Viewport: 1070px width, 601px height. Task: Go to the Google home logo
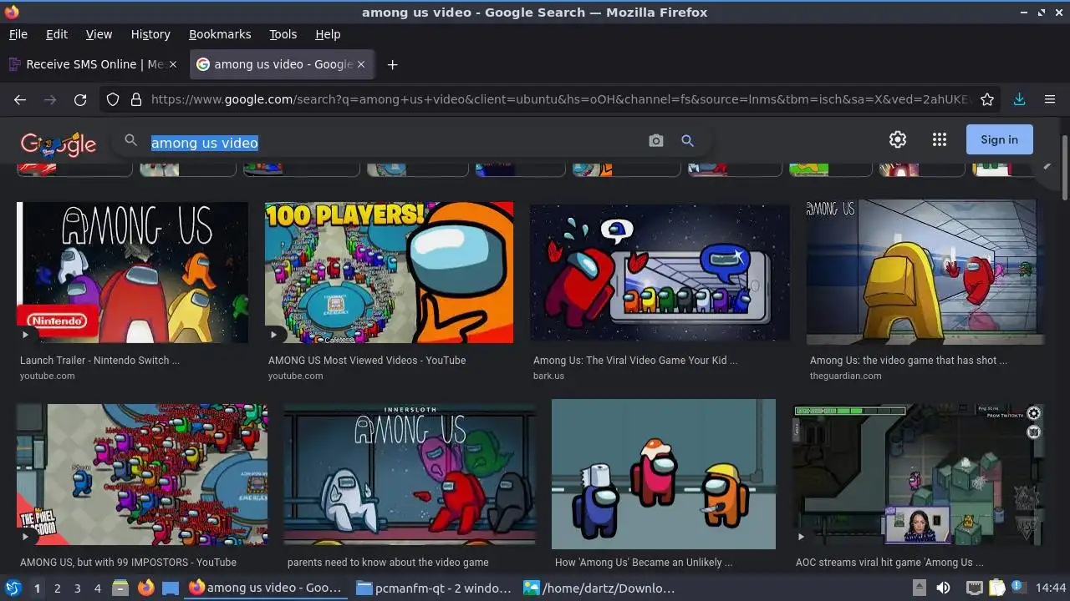tap(59, 144)
